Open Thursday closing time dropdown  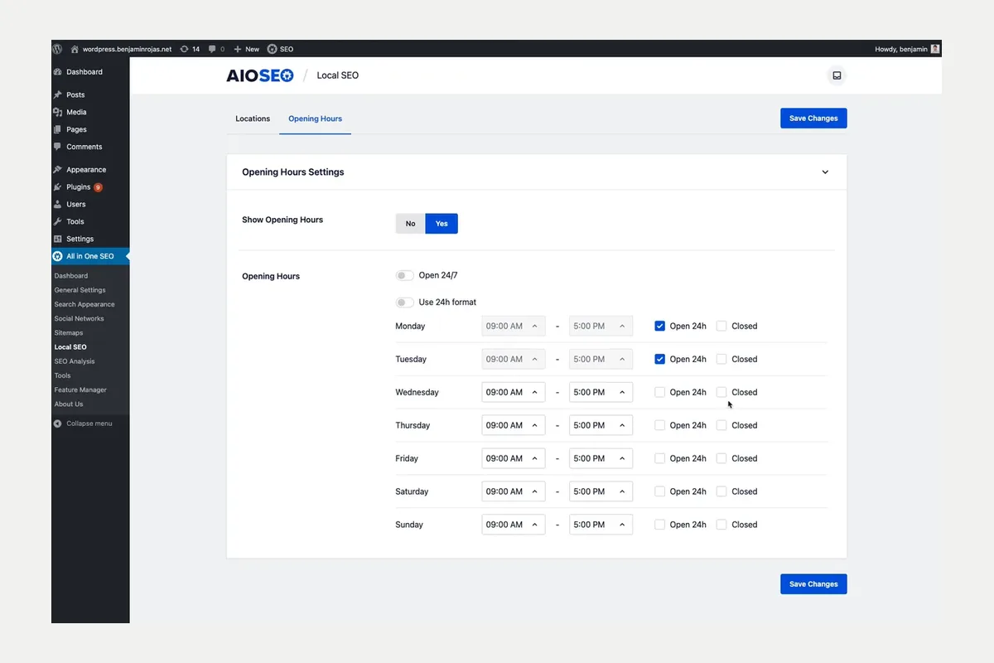point(601,425)
